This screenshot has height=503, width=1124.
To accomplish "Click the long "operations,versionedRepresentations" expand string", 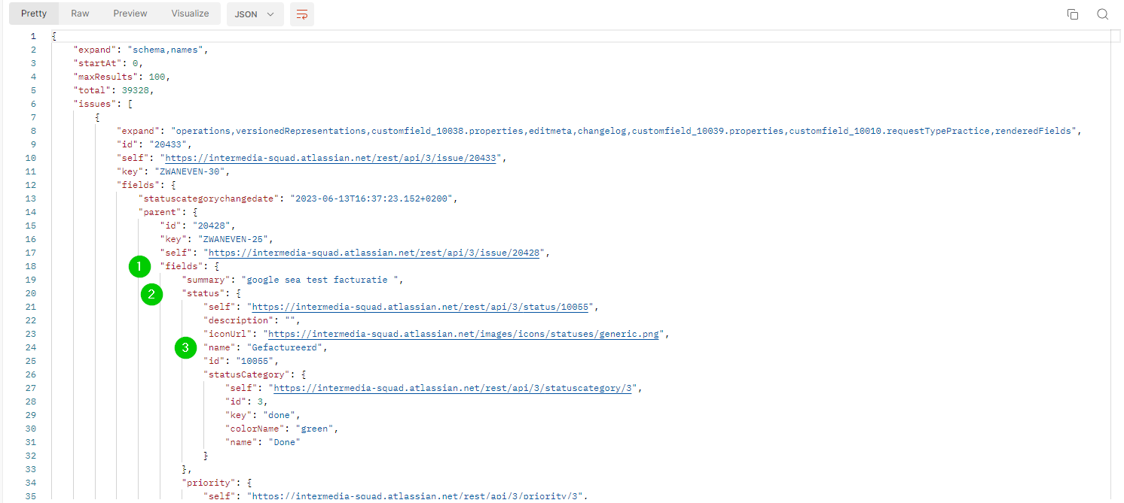I will [625, 131].
